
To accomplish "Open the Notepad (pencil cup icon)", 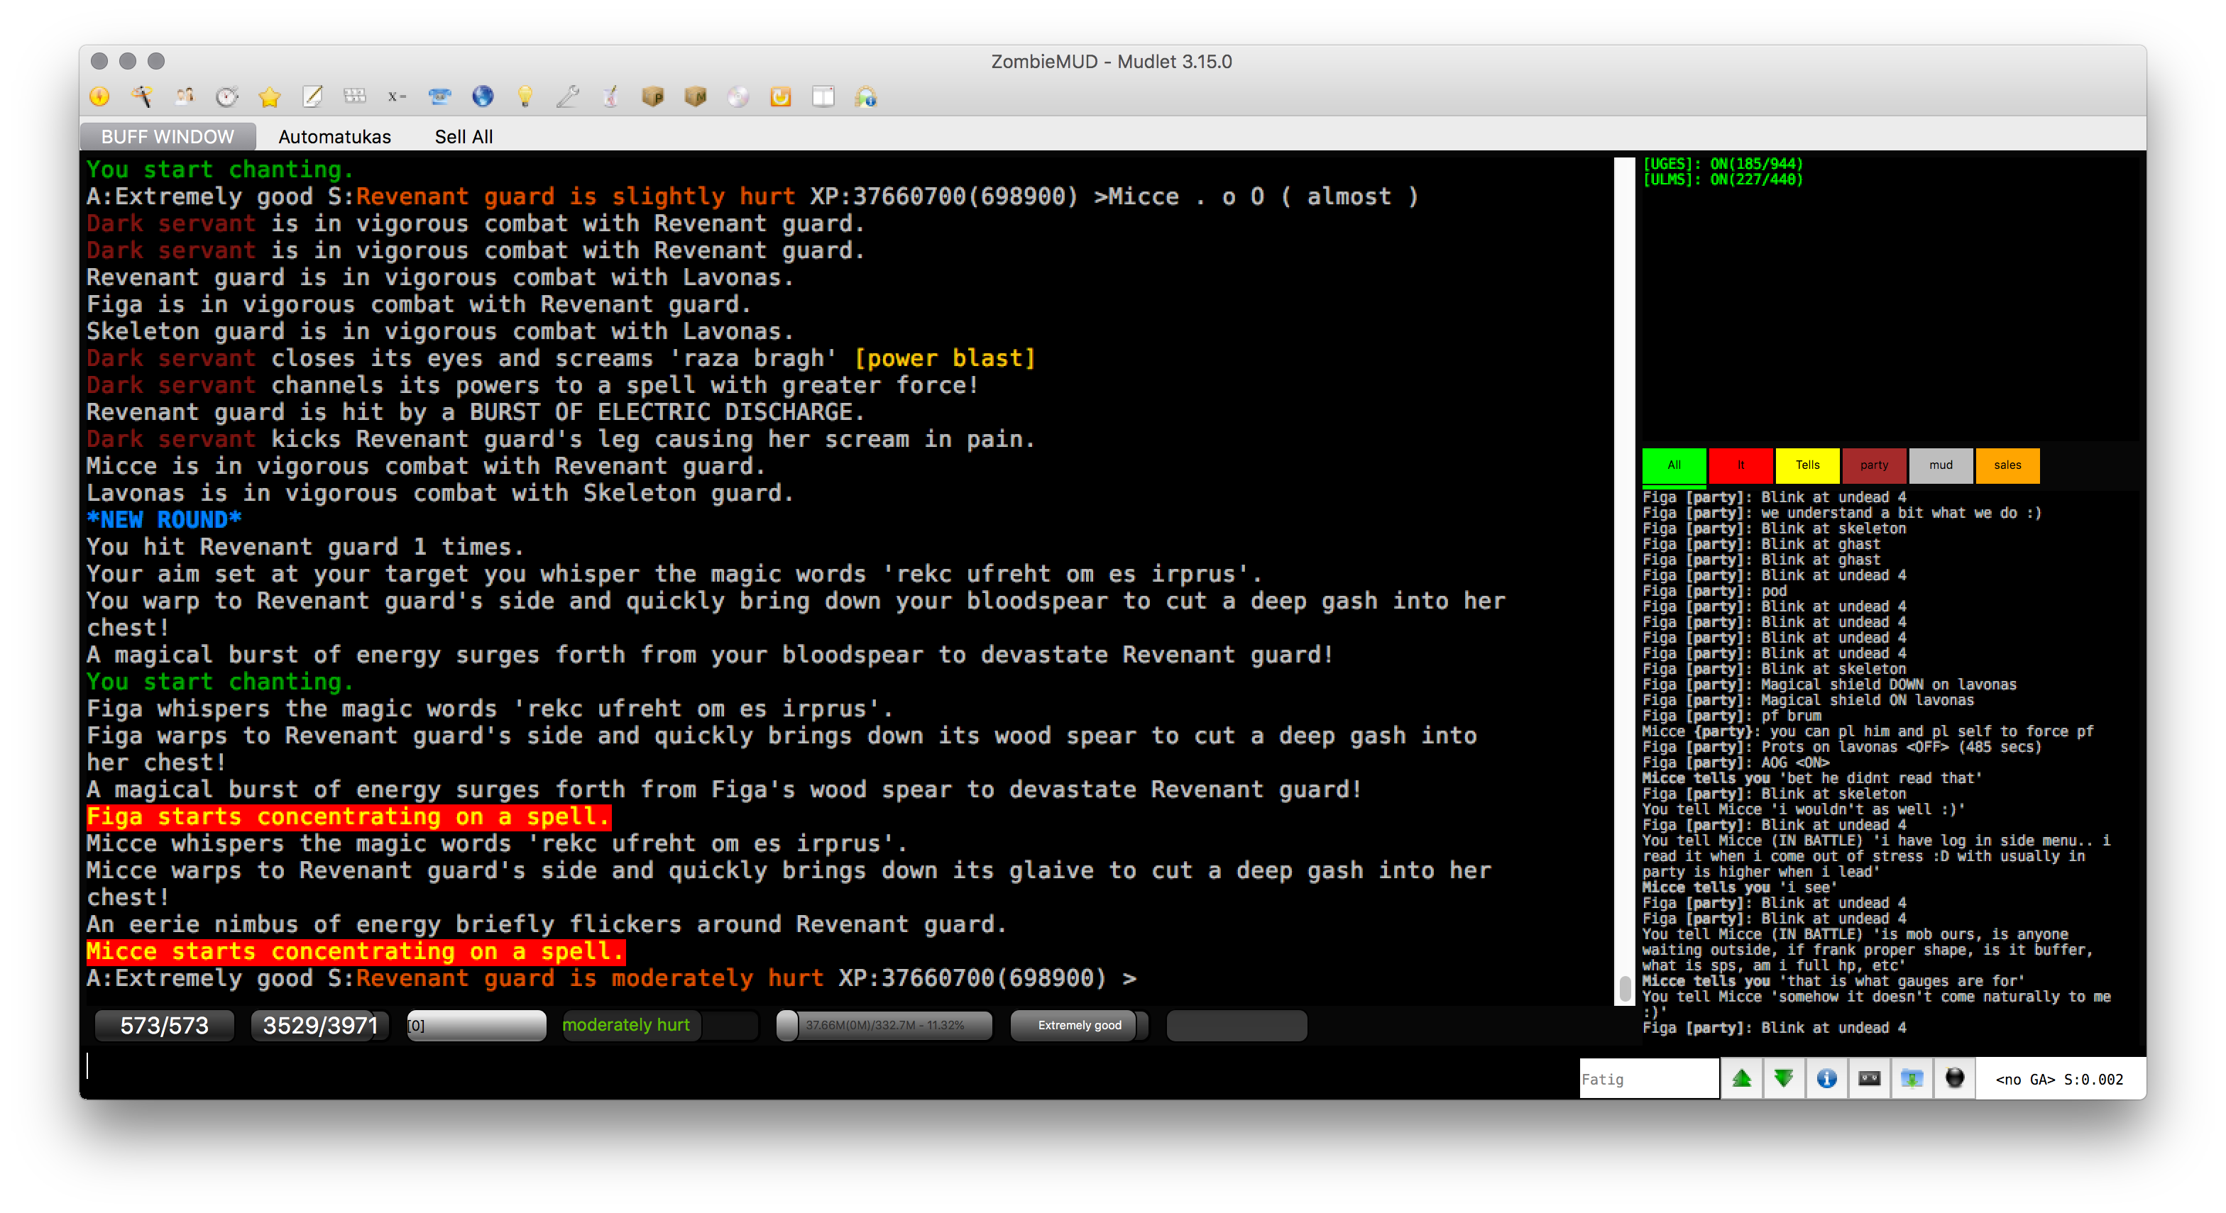I will coord(610,96).
